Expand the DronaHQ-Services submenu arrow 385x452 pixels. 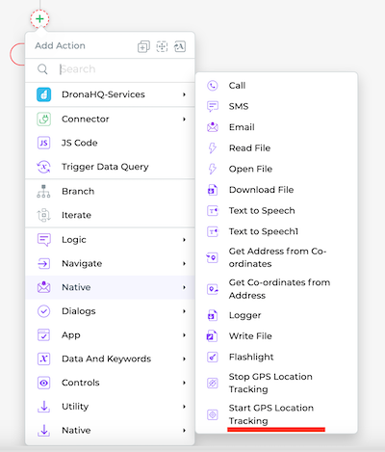click(184, 94)
